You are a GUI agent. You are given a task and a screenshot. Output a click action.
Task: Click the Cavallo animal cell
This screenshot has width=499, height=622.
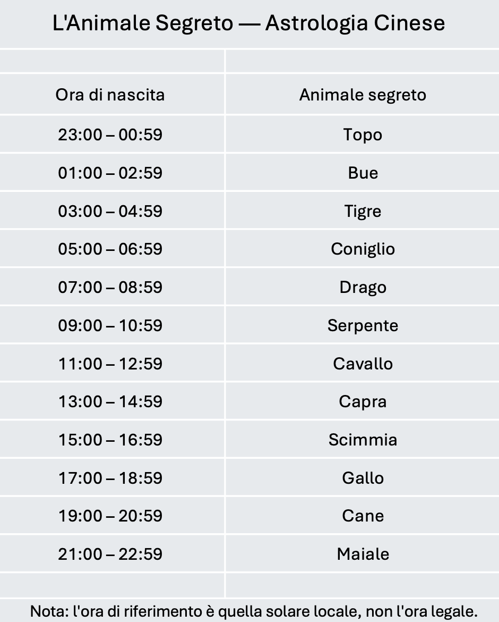(x=363, y=363)
